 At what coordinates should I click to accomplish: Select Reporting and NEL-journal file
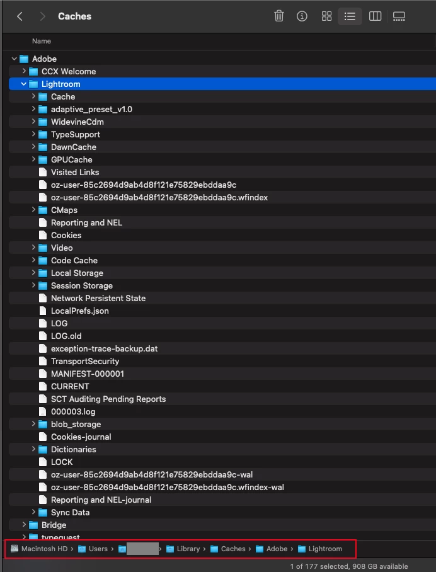tap(222, 500)
